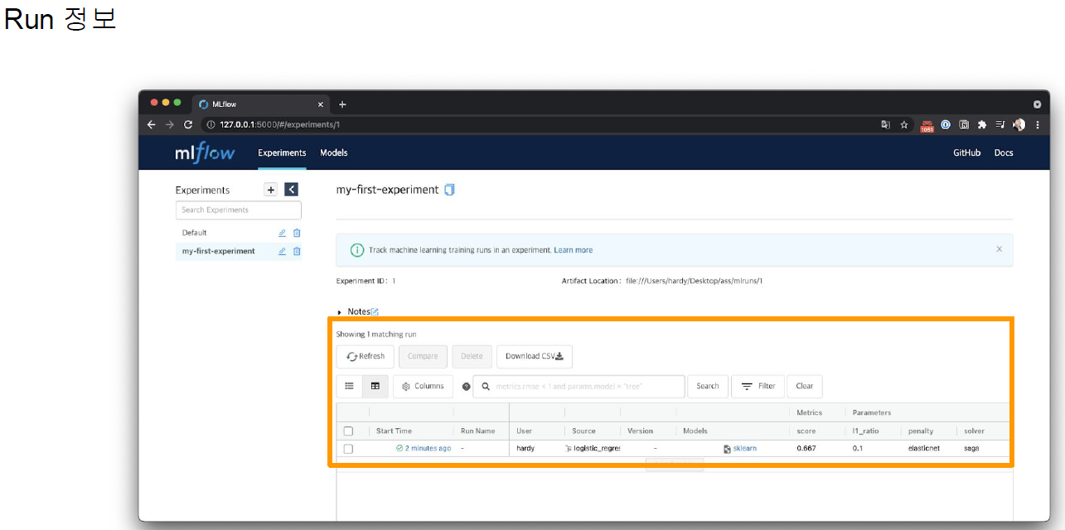Open a new browser tab

pyautogui.click(x=342, y=104)
